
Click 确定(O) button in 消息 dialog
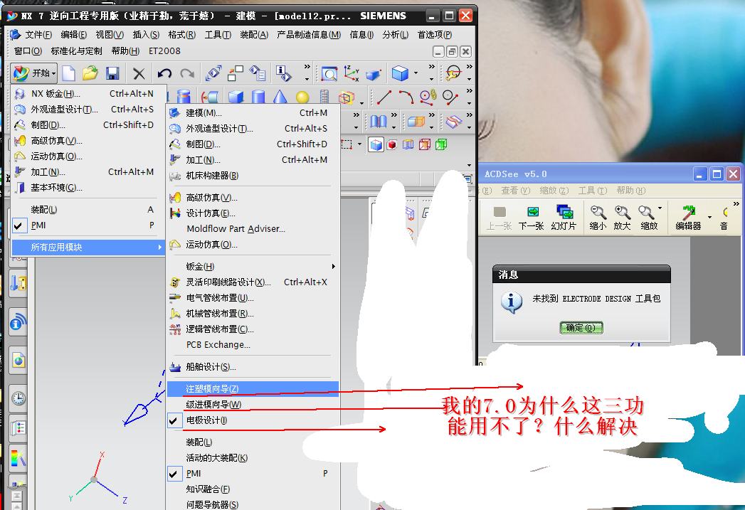[x=581, y=328]
